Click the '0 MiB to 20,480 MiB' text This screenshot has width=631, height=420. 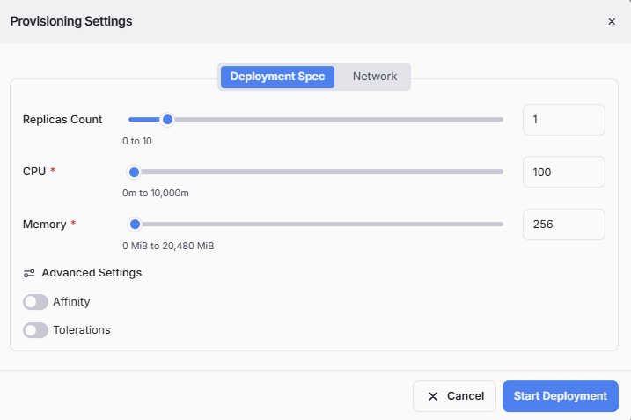168,246
